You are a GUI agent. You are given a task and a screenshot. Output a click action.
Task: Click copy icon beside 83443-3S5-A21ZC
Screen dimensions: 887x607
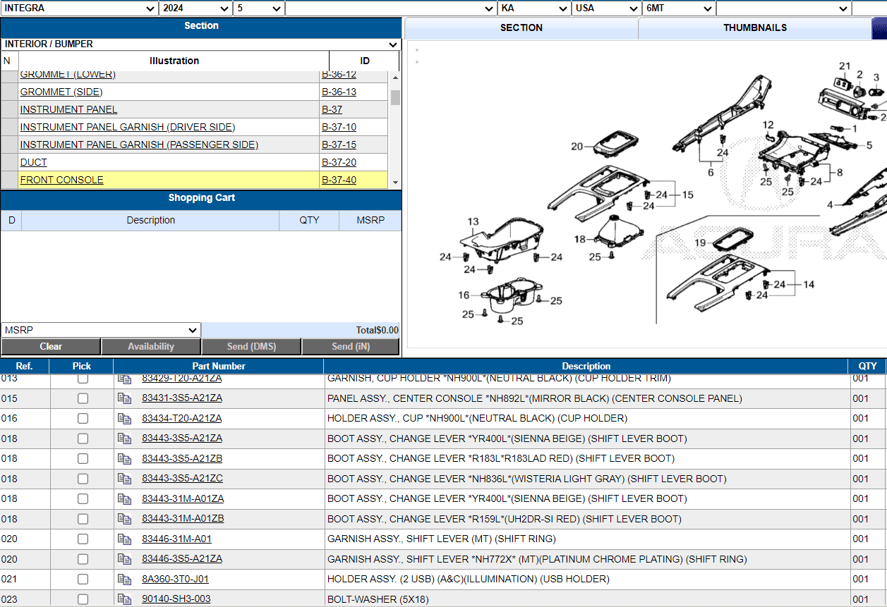[125, 479]
